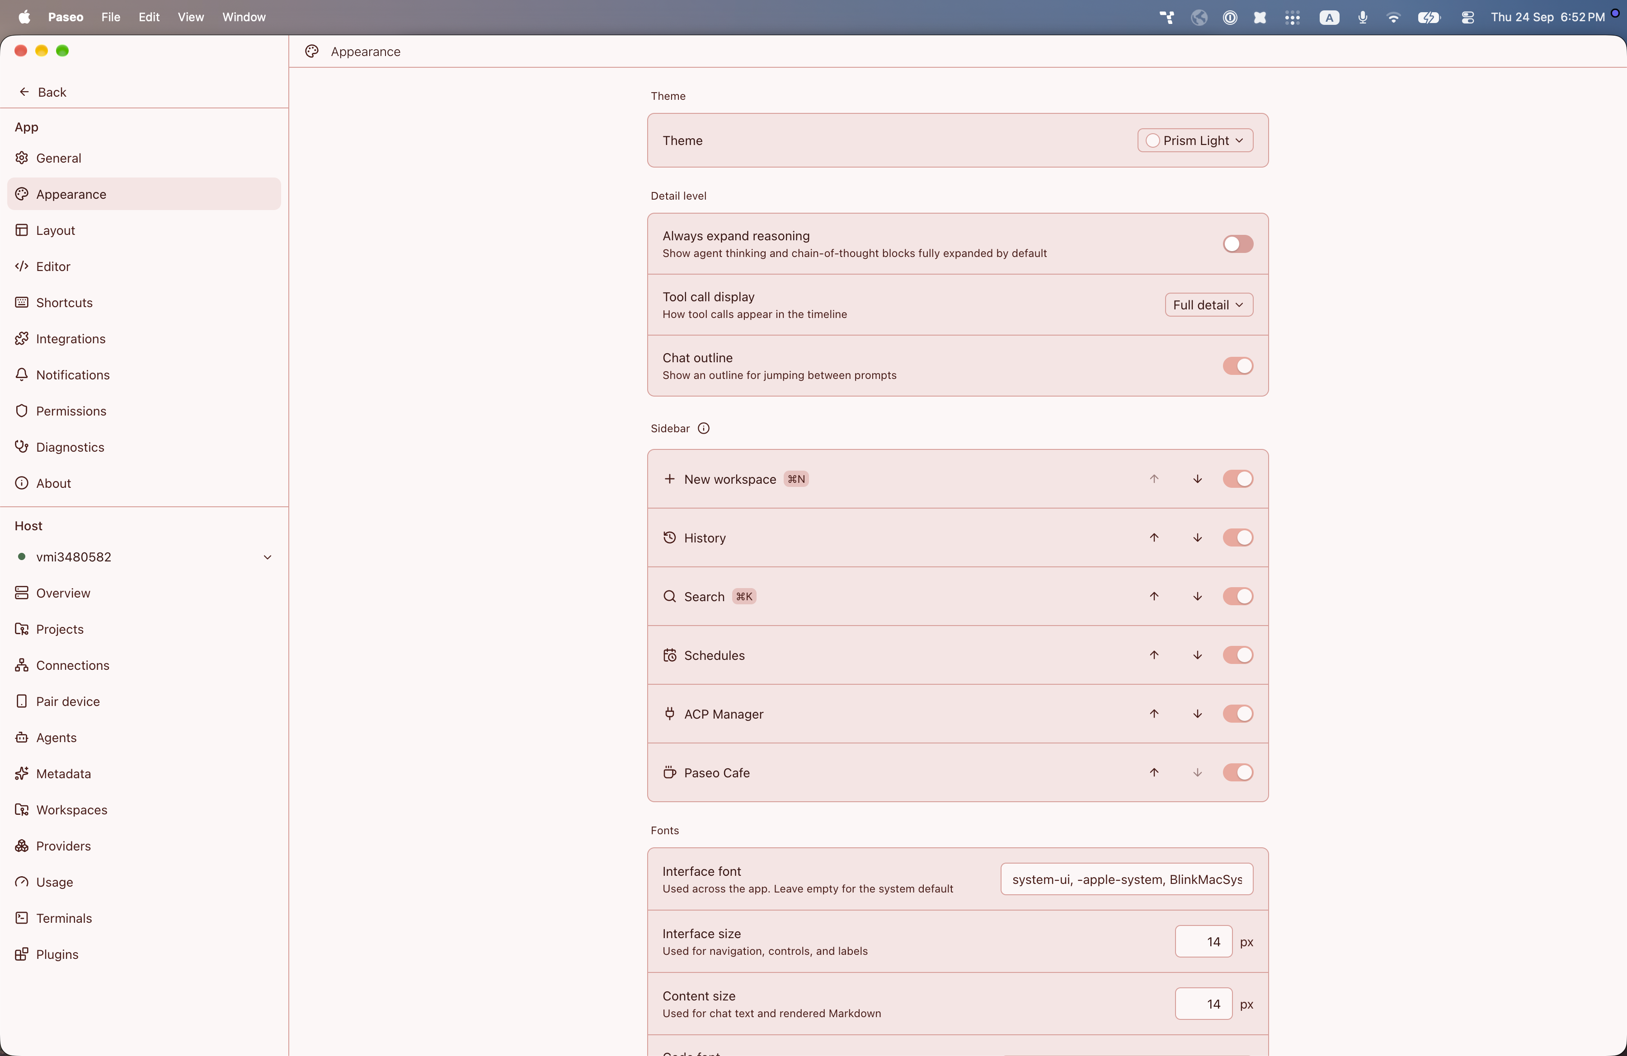Move History up with its arrow
Image resolution: width=1627 pixels, height=1056 pixels.
[x=1154, y=537]
